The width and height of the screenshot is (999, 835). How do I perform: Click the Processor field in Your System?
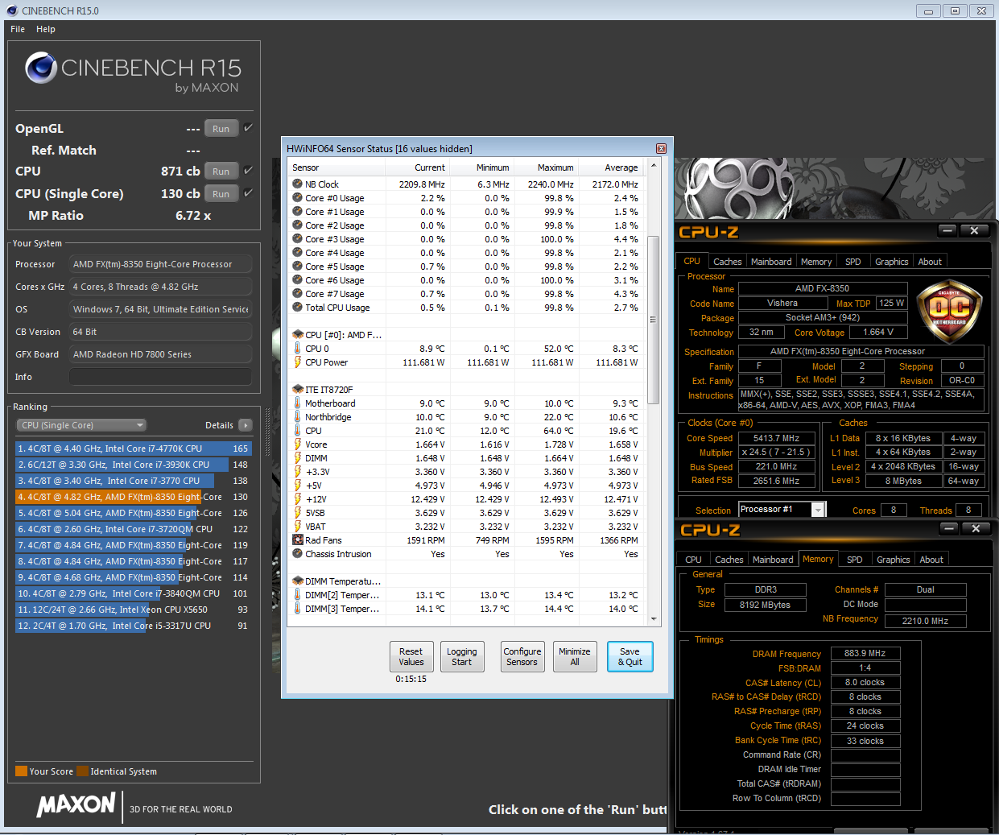[160, 264]
